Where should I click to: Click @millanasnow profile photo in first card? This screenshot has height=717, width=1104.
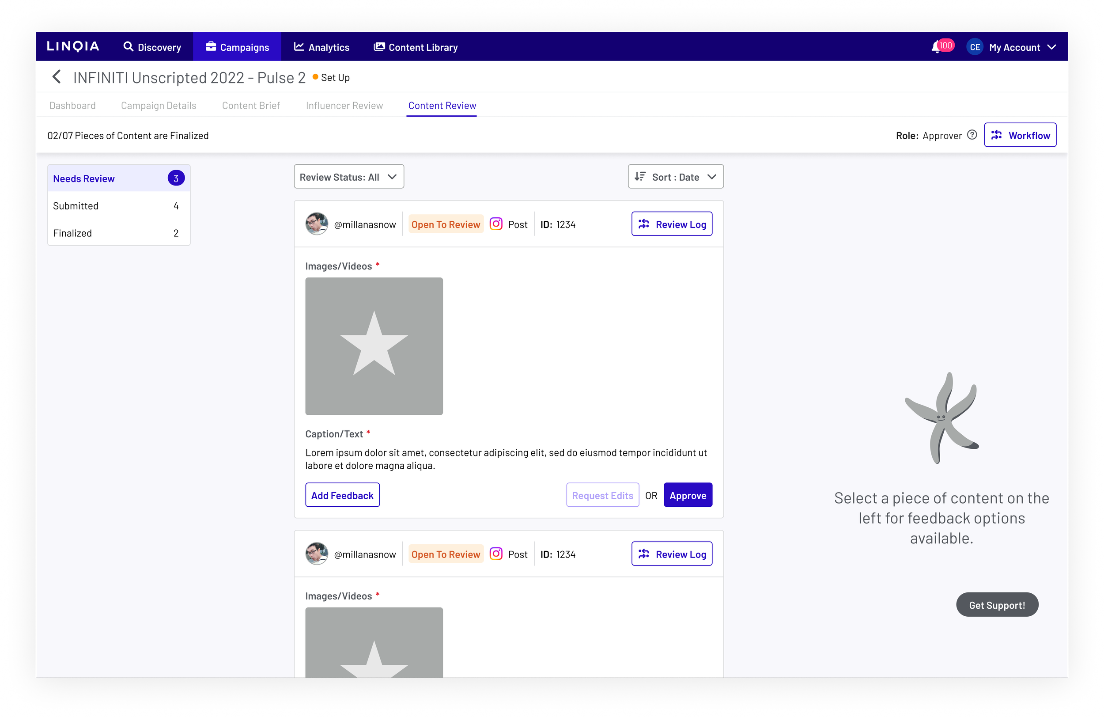tap(317, 224)
